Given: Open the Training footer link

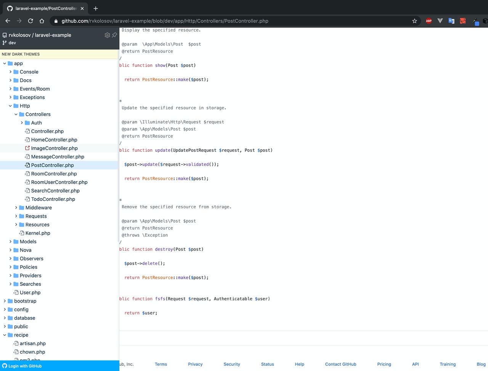Looking at the screenshot, I should 448,364.
